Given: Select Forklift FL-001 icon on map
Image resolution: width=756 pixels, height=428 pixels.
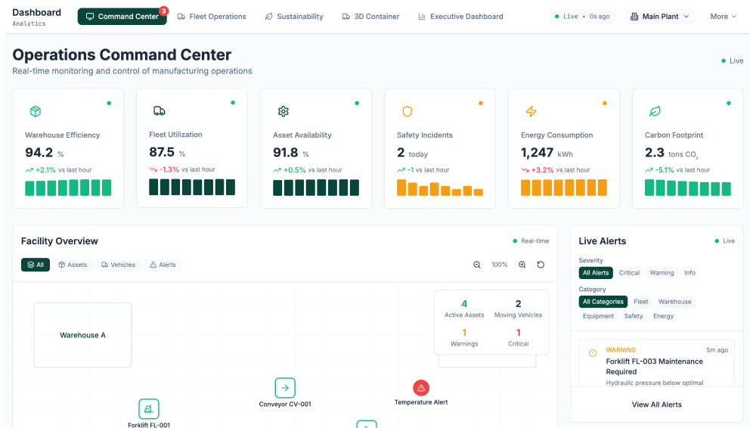Looking at the screenshot, I should point(149,409).
